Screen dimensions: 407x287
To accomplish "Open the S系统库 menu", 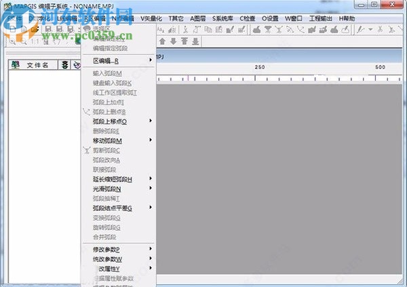I will [222, 19].
